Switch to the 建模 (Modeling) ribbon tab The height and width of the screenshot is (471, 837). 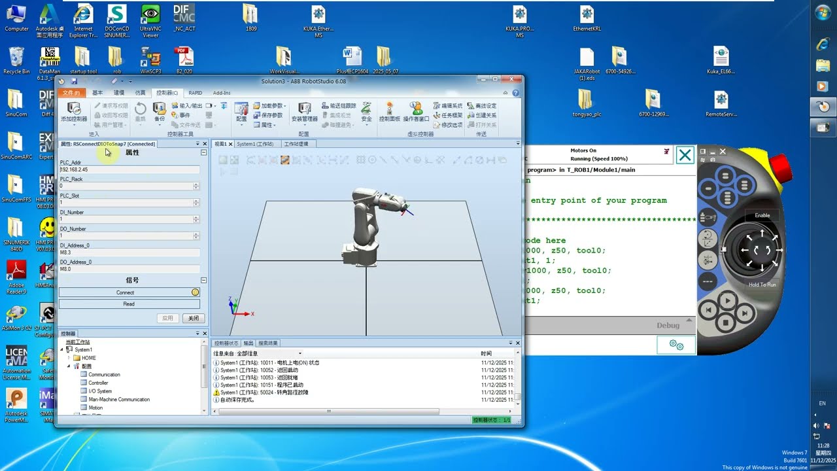(119, 93)
